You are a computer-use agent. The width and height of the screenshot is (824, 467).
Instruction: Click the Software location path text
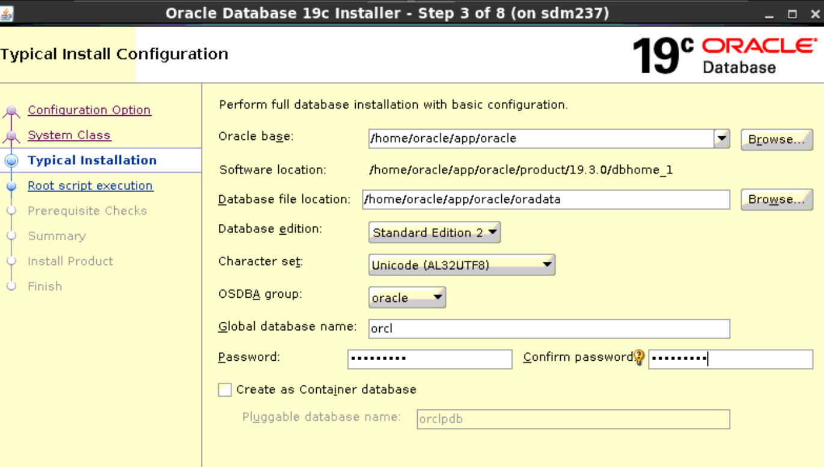[521, 170]
